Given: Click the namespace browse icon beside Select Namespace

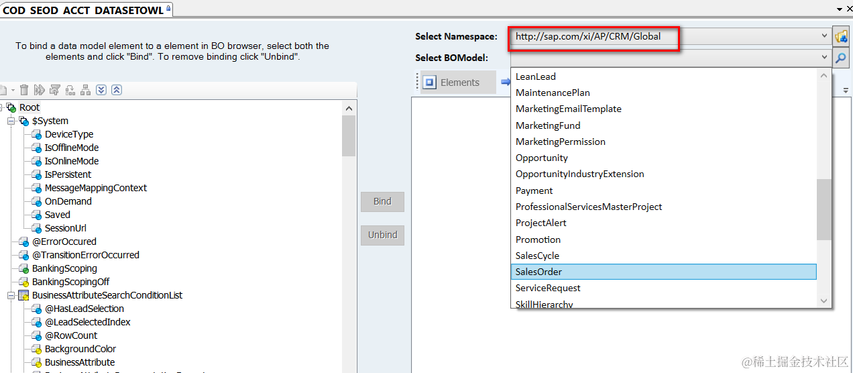Looking at the screenshot, I should [x=841, y=36].
